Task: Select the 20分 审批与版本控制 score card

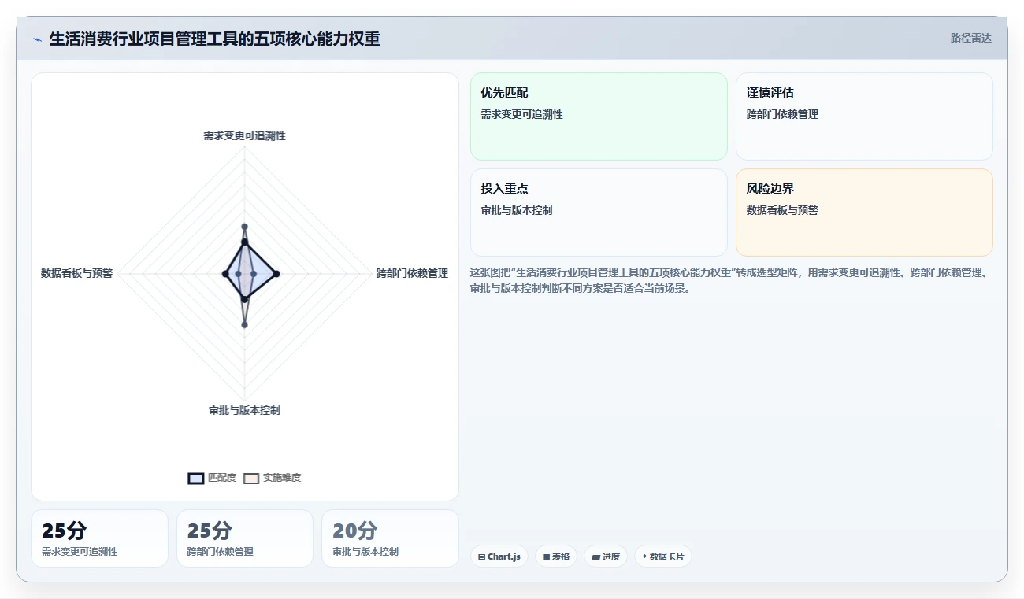Action: [x=390, y=538]
